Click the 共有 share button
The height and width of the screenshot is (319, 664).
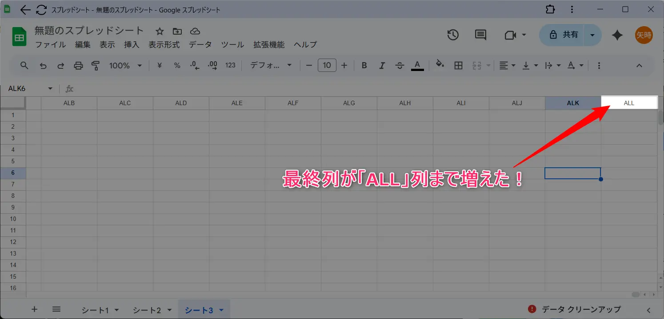click(x=564, y=35)
